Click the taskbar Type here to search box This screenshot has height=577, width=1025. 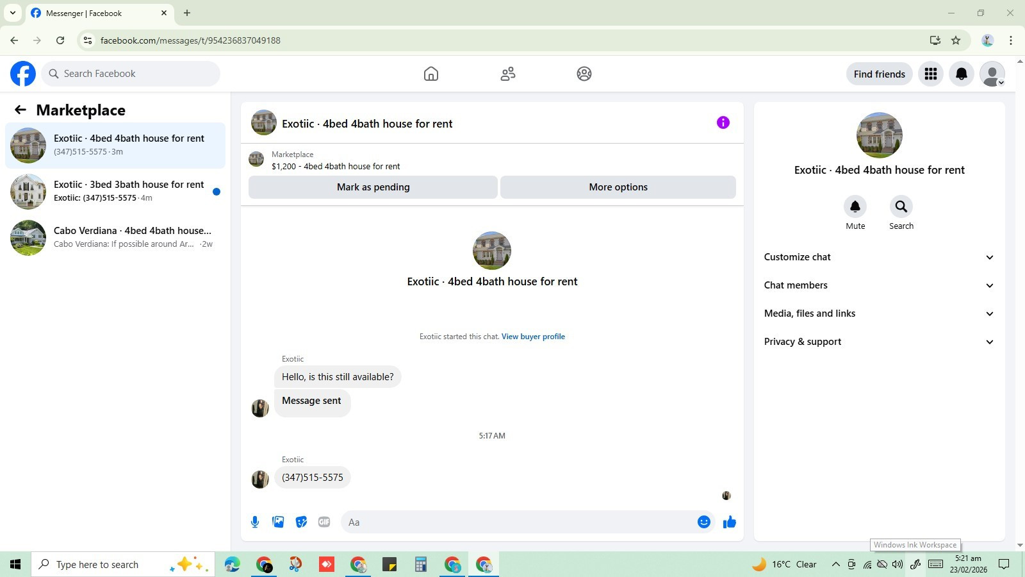[123, 564]
